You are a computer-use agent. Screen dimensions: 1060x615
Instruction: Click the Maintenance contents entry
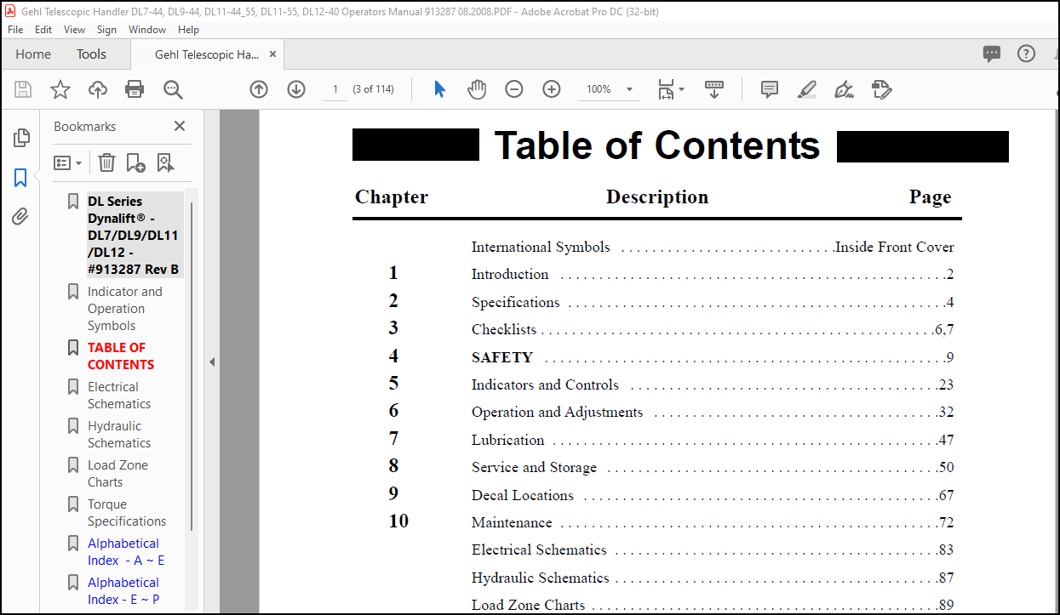pyautogui.click(x=512, y=523)
